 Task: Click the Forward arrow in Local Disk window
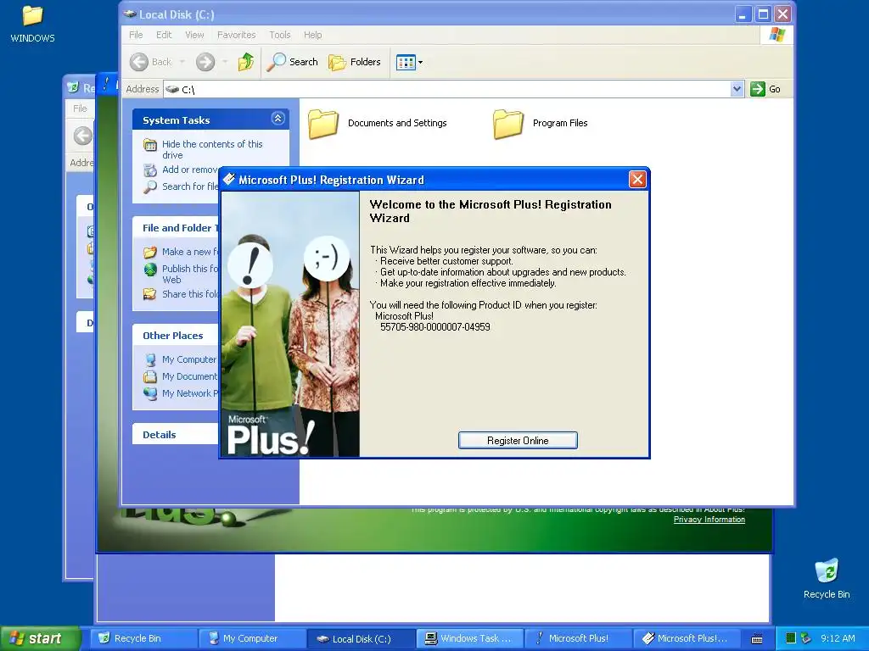pos(205,62)
